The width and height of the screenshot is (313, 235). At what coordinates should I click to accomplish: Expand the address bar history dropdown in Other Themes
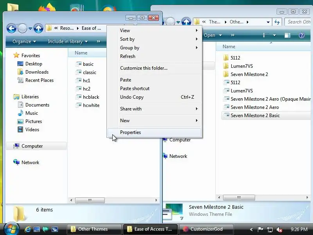pyautogui.click(x=268, y=22)
